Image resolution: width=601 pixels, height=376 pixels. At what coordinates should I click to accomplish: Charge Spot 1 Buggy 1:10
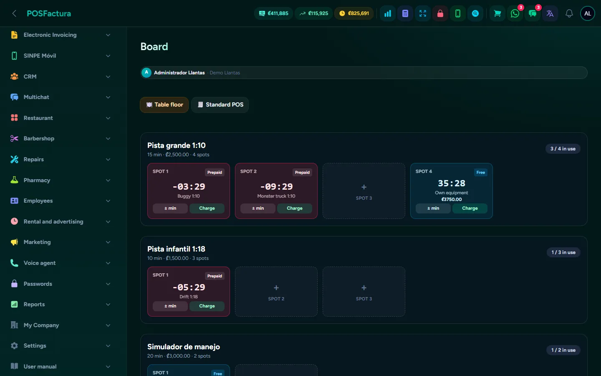(207, 208)
